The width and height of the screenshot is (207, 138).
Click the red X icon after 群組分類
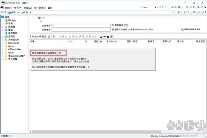(x=54, y=37)
